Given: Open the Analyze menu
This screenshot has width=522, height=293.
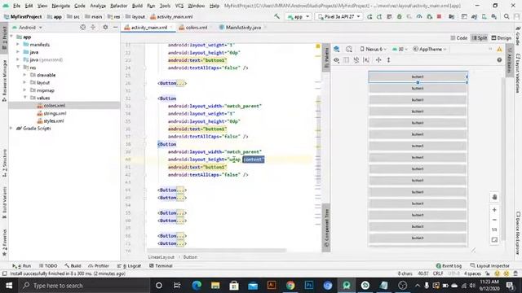Looking at the screenshot, I should (98, 6).
